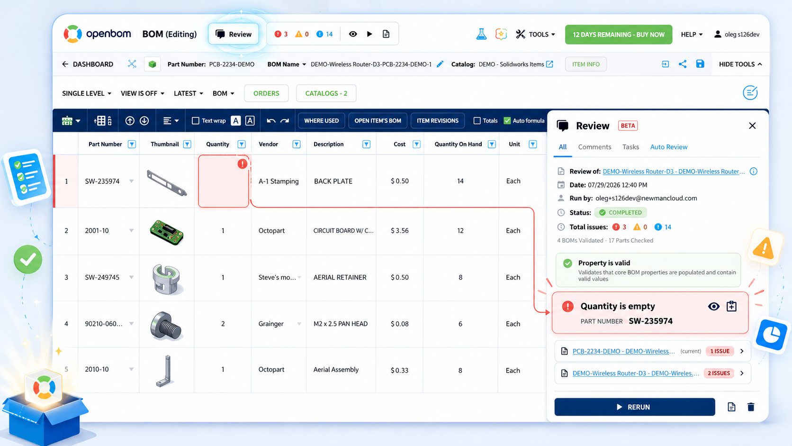Open the LATEST revision dropdown
The image size is (792, 446).
point(189,93)
